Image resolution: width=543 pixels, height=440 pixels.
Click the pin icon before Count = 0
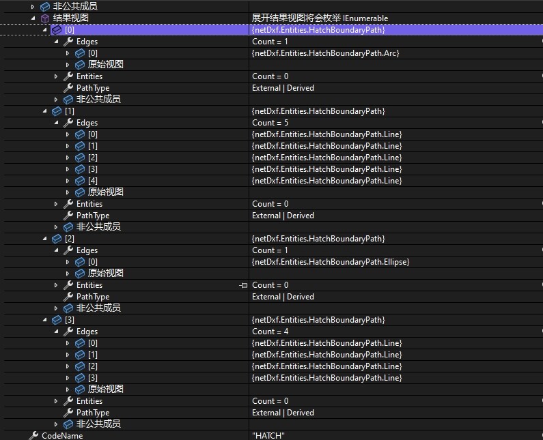(243, 285)
